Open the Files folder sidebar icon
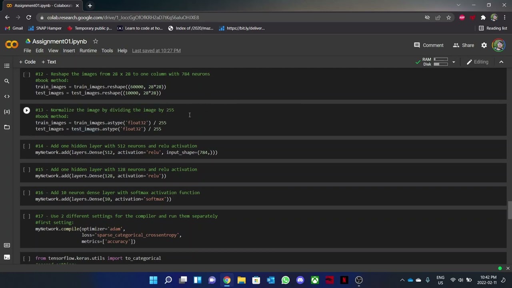This screenshot has width=512, height=288. coord(7,127)
